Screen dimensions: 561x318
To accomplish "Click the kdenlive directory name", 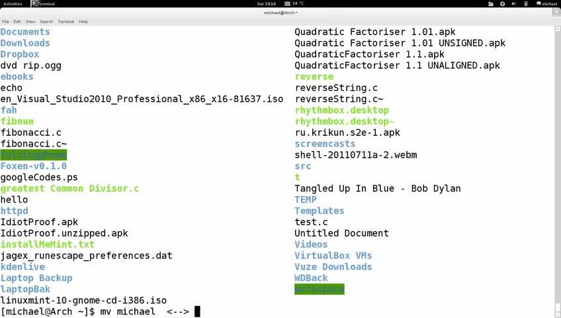I will pyautogui.click(x=22, y=267).
